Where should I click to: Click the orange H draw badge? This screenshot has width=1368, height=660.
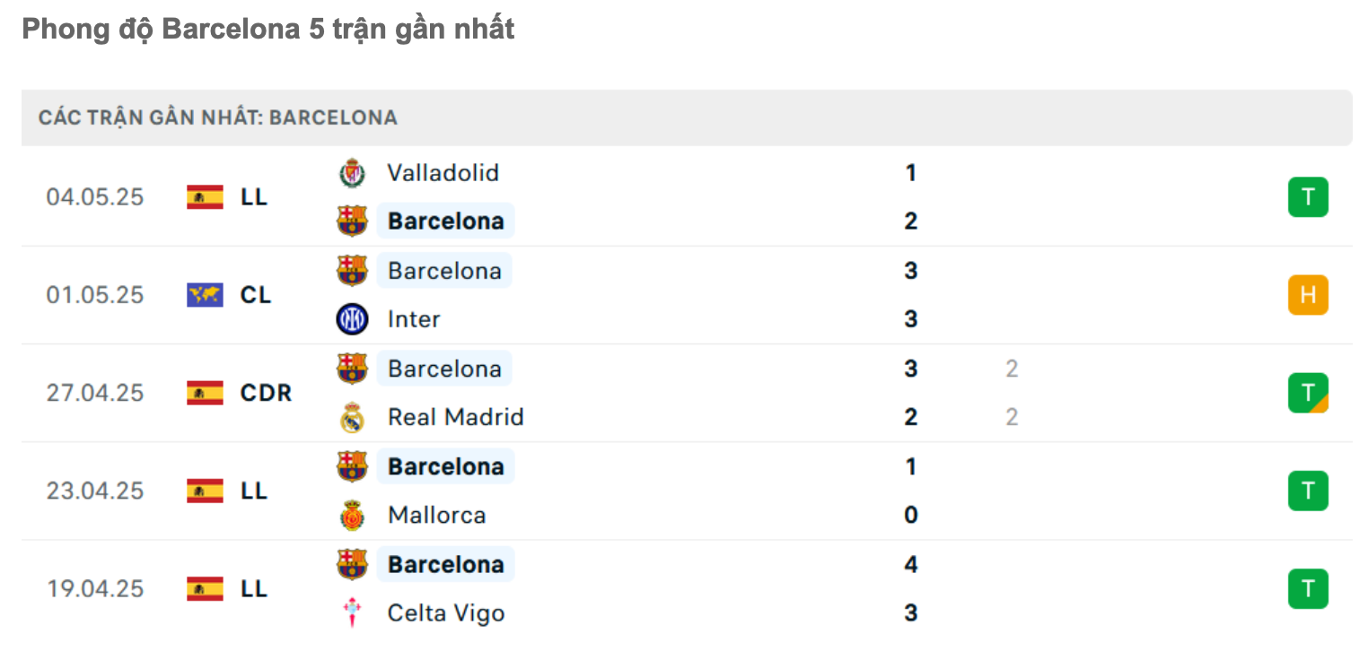(x=1308, y=295)
